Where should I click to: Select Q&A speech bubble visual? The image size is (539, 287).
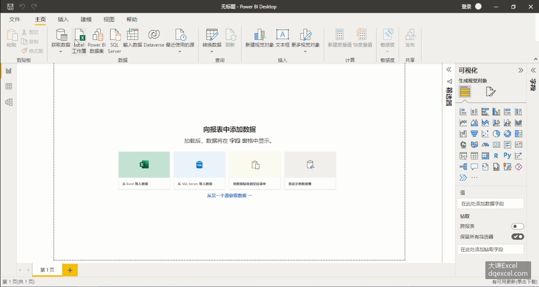[474, 167]
